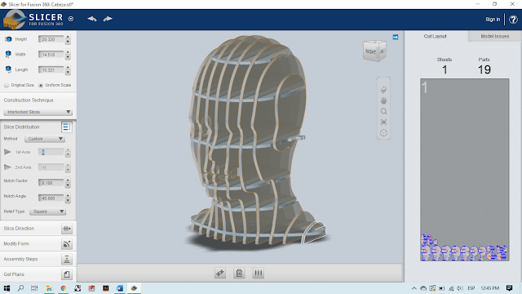Click the Notch Factor input field
522x294 pixels.
51,183
